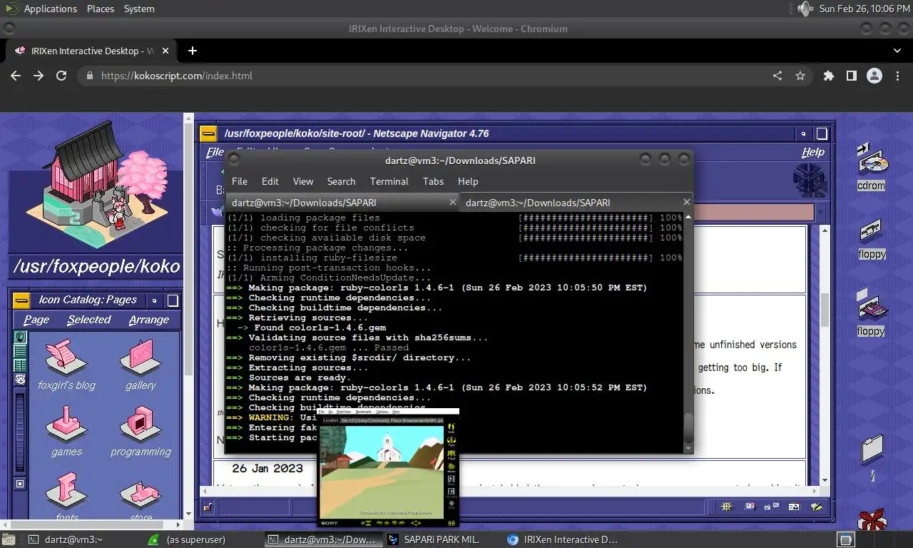
Task: Go back in Chromium
Action: [x=16, y=76]
